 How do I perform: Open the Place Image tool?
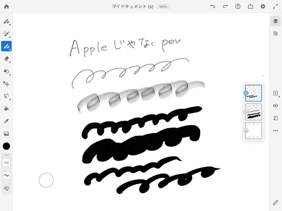[7, 134]
